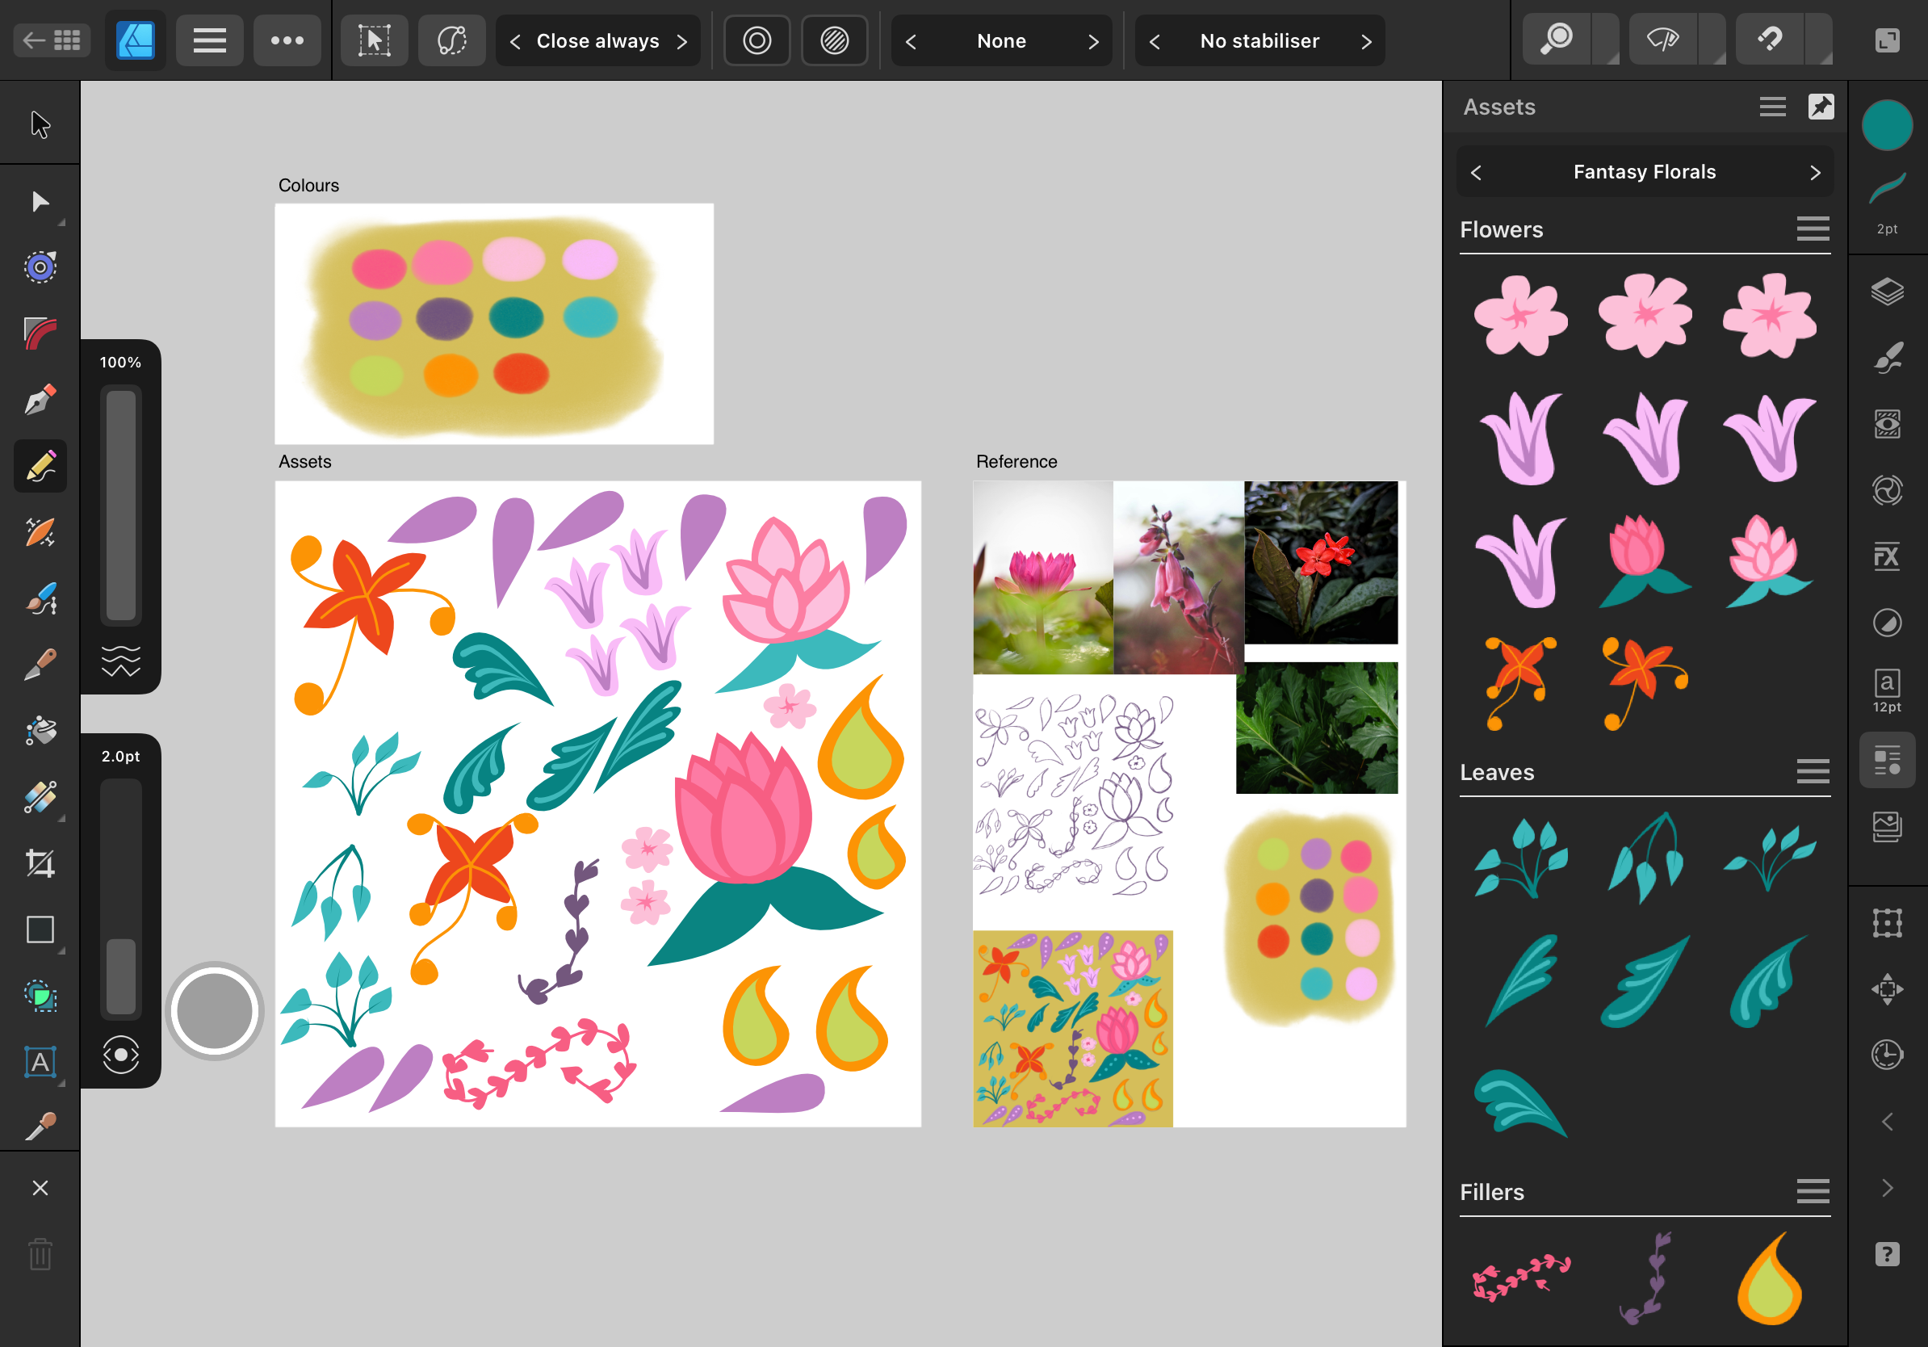This screenshot has width=1928, height=1347.
Task: Open the Assets panel menu
Action: [1773, 107]
